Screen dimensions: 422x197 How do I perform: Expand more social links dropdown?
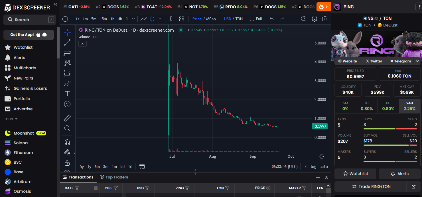(x=417, y=61)
